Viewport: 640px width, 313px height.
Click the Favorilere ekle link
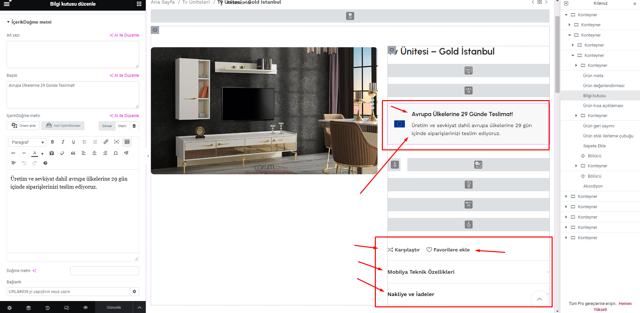[448, 250]
